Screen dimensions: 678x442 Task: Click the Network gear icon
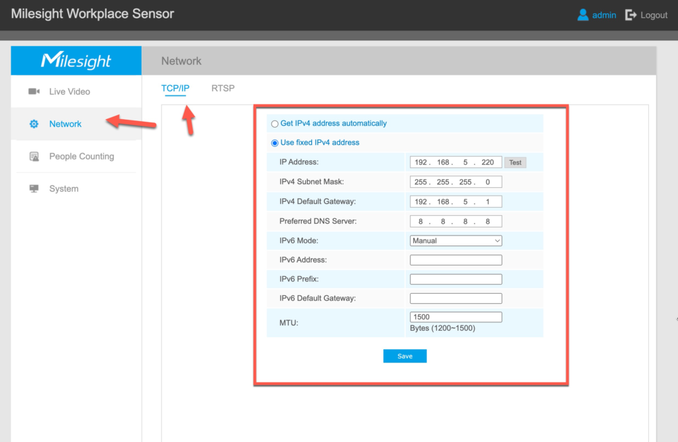[34, 124]
